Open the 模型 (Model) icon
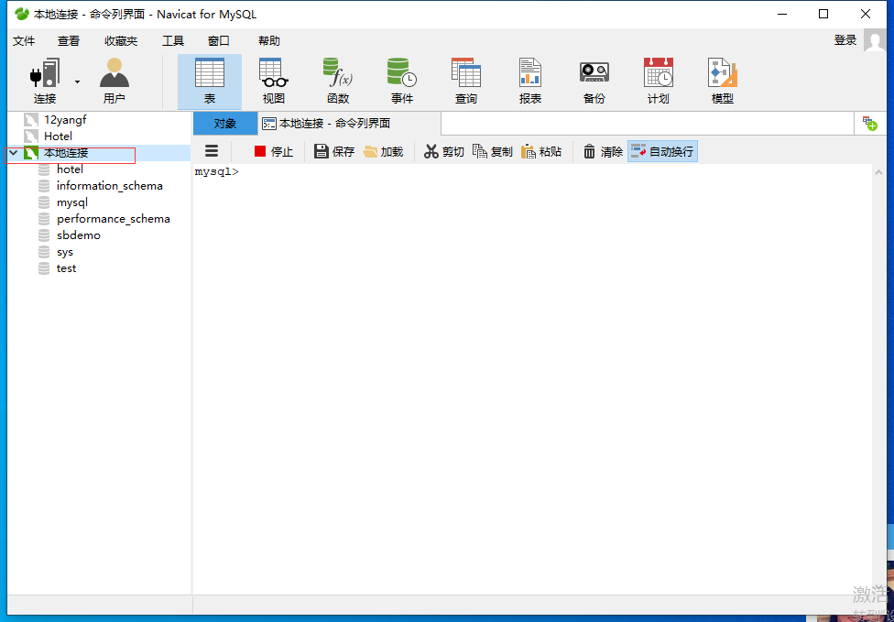Viewport: 894px width, 622px height. (722, 80)
